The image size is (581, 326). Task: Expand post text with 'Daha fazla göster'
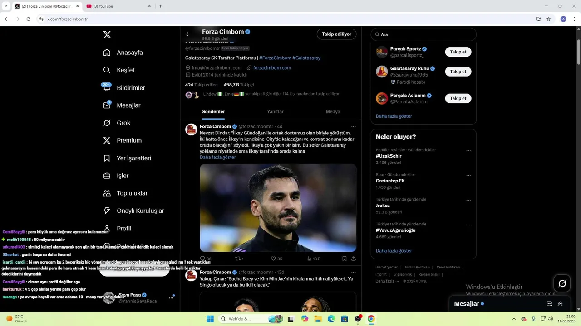click(x=217, y=157)
